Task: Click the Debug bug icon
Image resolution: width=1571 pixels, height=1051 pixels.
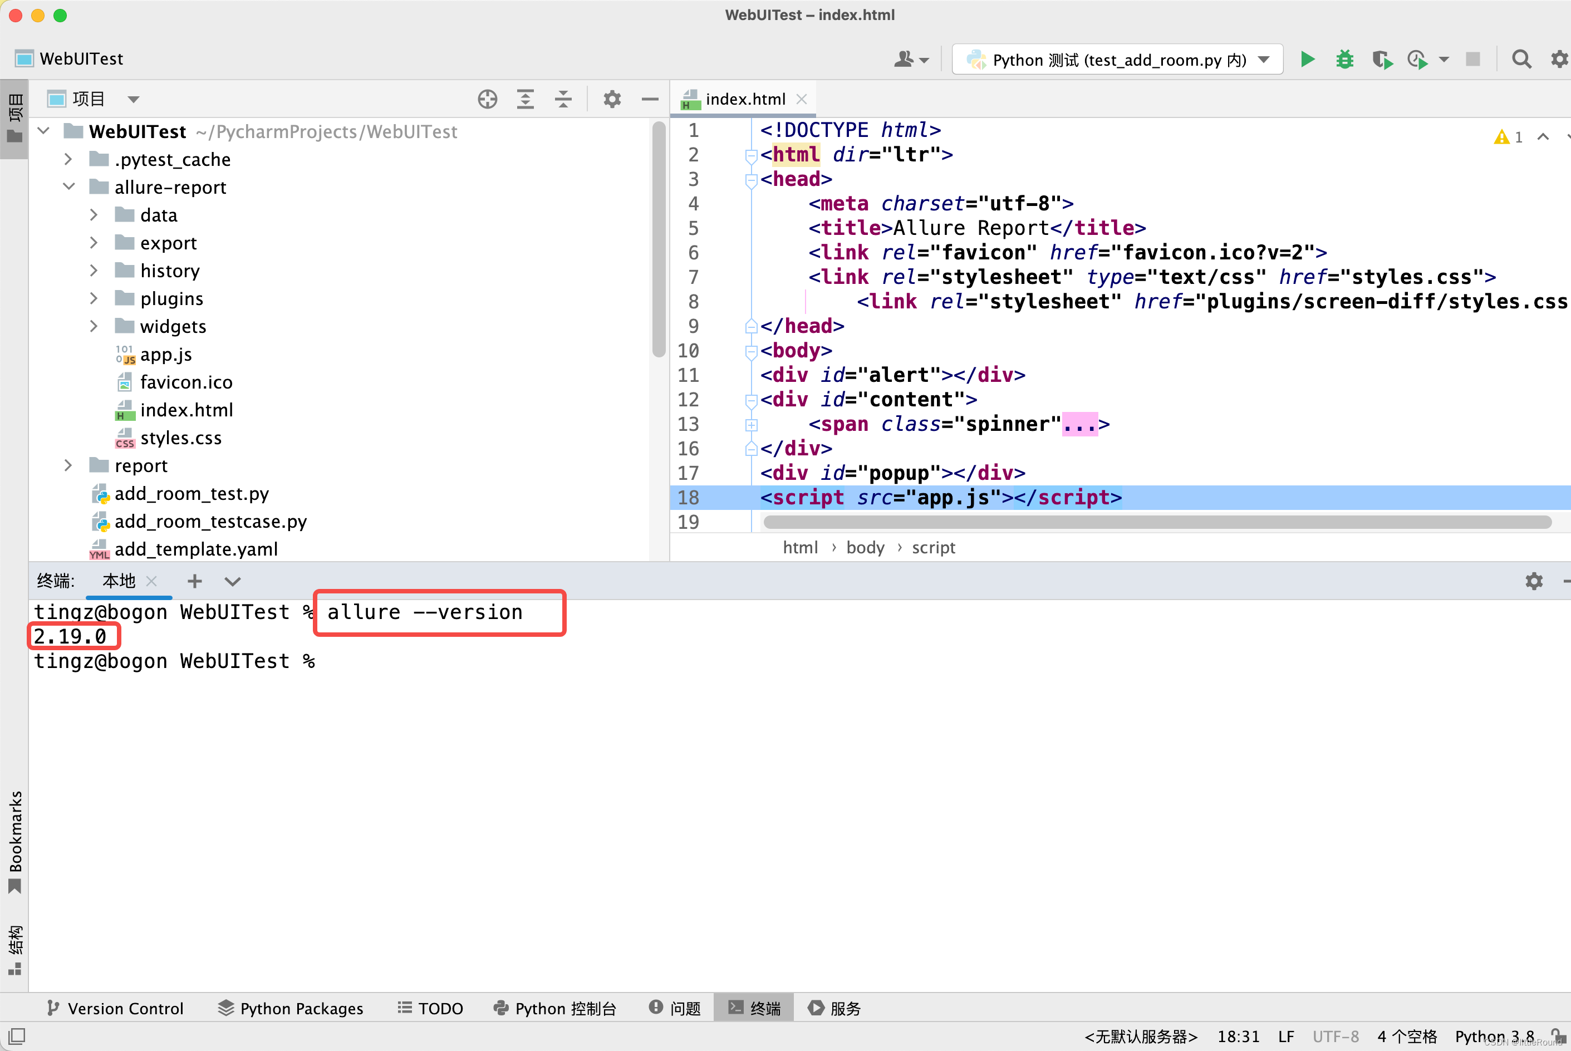Action: [1344, 59]
